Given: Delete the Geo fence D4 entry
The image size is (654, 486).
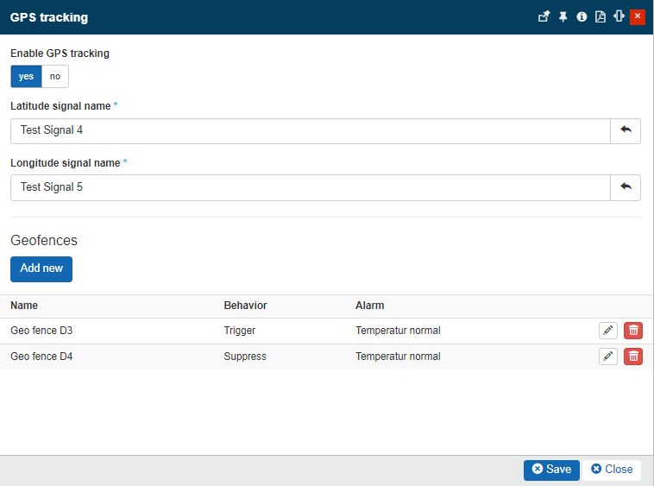Looking at the screenshot, I should point(633,357).
